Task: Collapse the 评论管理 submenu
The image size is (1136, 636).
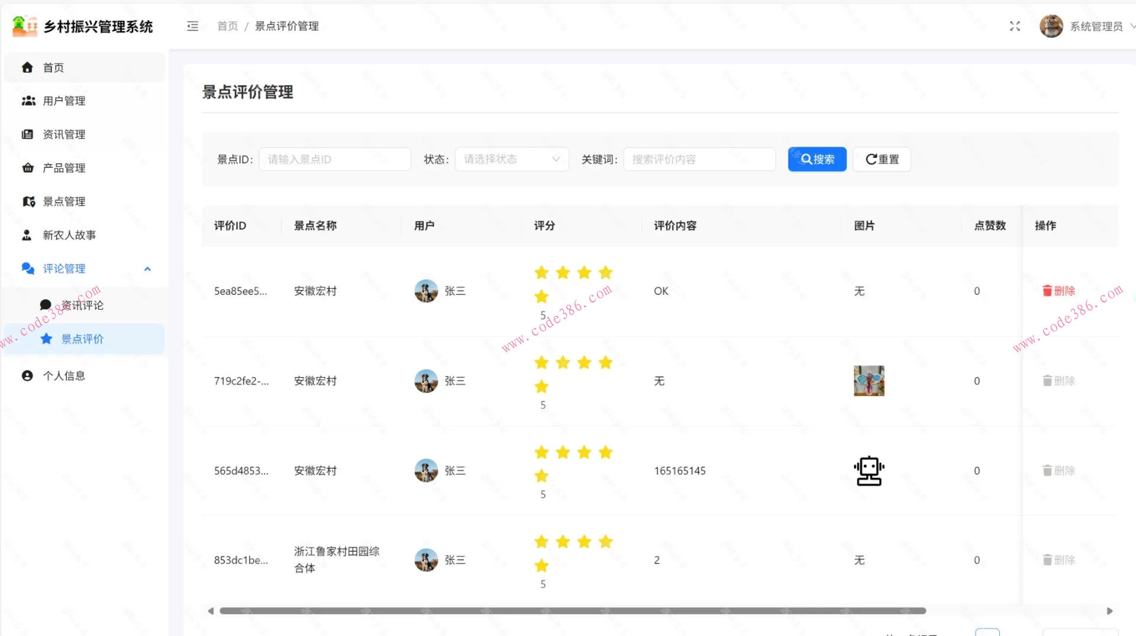Action: tap(147, 268)
